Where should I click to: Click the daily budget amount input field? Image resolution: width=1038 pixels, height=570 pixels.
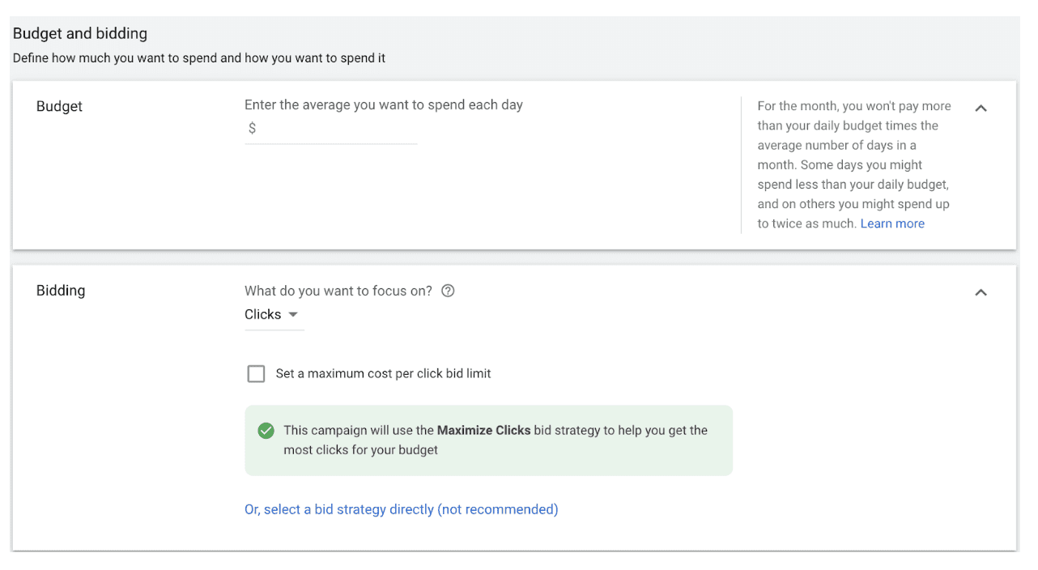(331, 129)
